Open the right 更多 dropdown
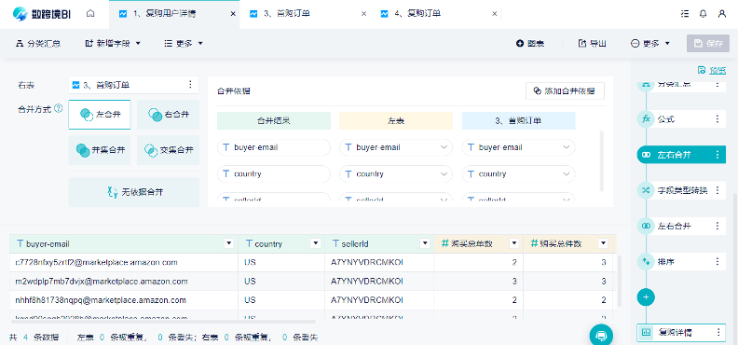 pos(650,43)
